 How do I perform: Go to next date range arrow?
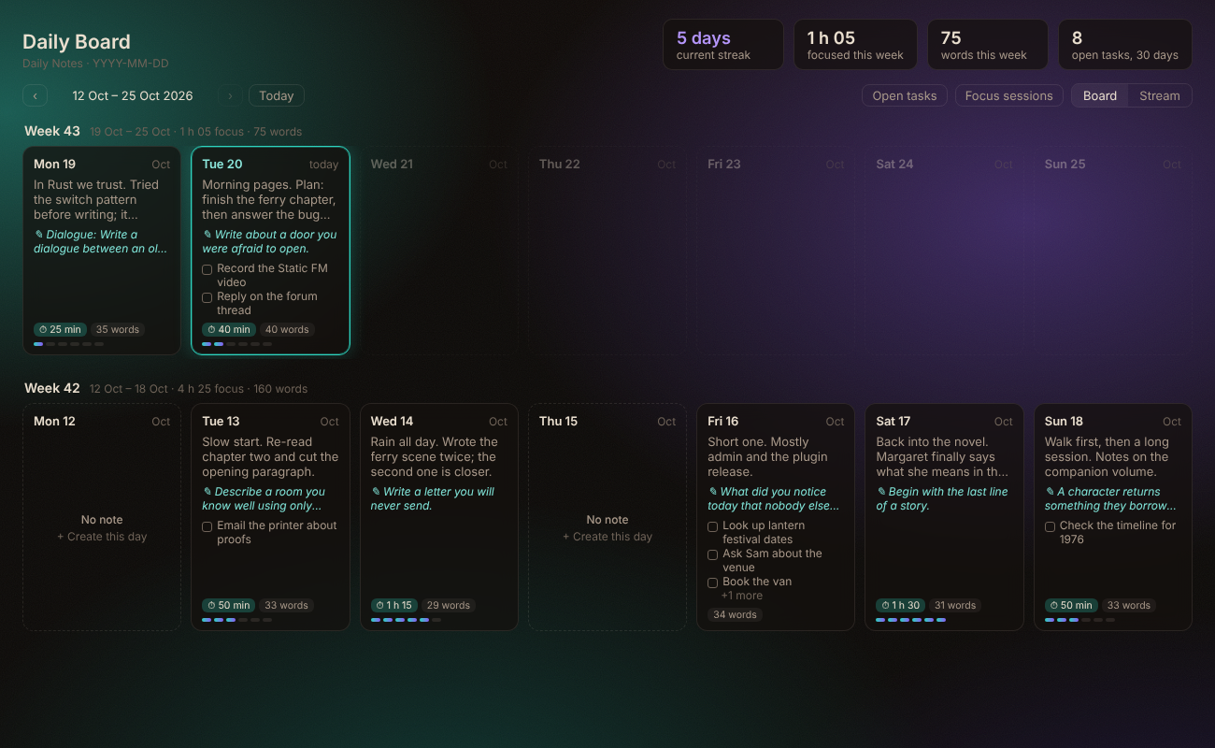coord(231,95)
